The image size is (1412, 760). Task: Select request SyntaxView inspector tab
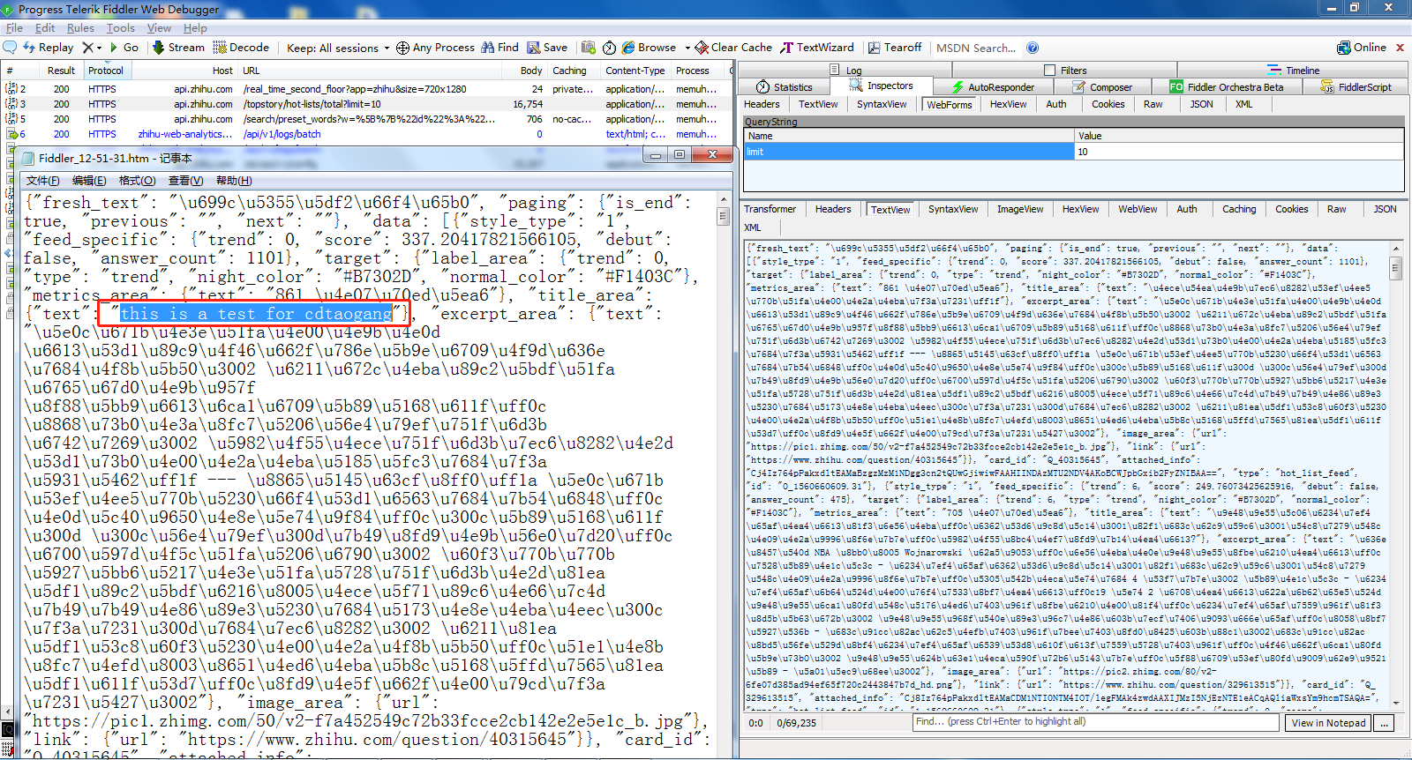(882, 104)
